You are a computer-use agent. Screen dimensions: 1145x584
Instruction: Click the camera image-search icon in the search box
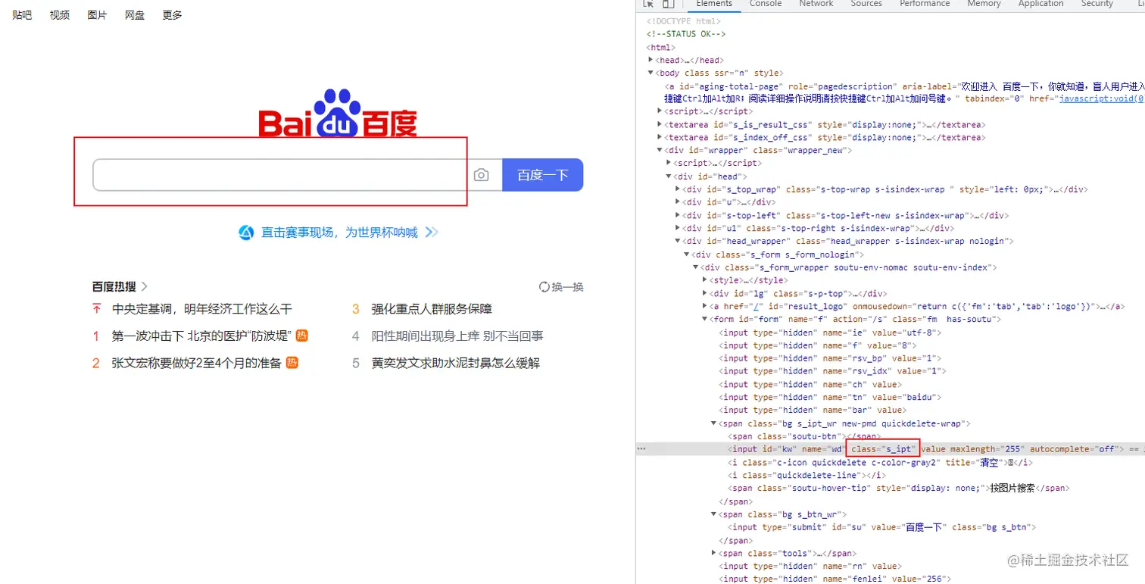pos(481,175)
